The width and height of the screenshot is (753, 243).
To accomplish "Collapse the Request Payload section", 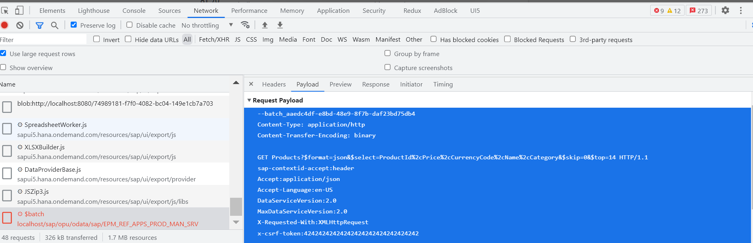I will point(249,100).
